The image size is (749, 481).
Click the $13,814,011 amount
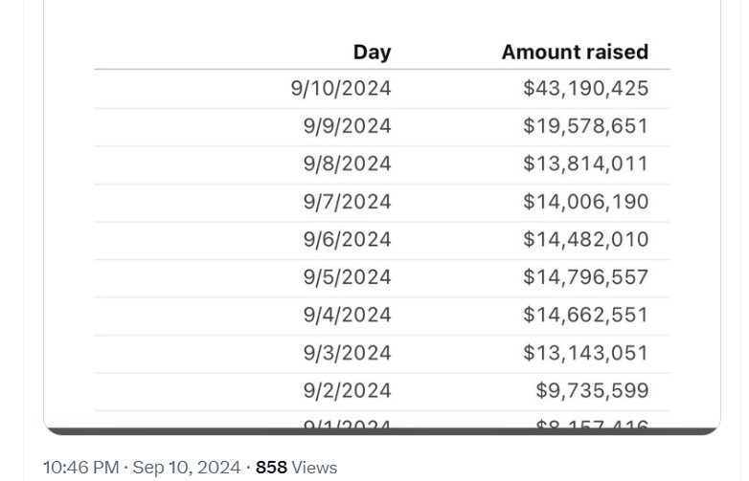point(585,164)
